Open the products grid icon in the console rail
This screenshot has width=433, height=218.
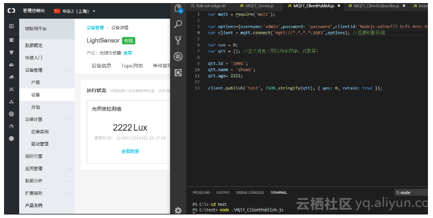coord(11,26)
